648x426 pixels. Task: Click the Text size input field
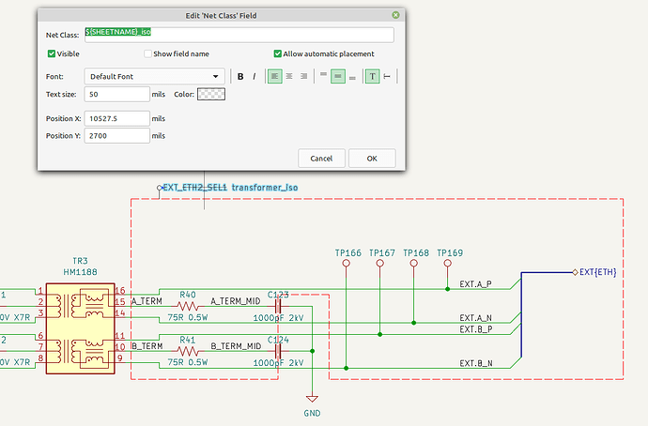point(116,94)
